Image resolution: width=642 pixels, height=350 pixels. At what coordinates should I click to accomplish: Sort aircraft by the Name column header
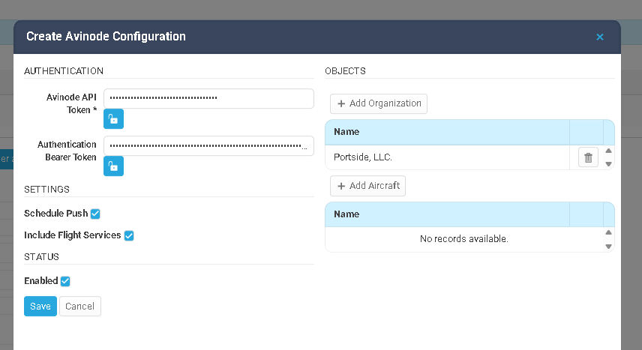pos(346,214)
